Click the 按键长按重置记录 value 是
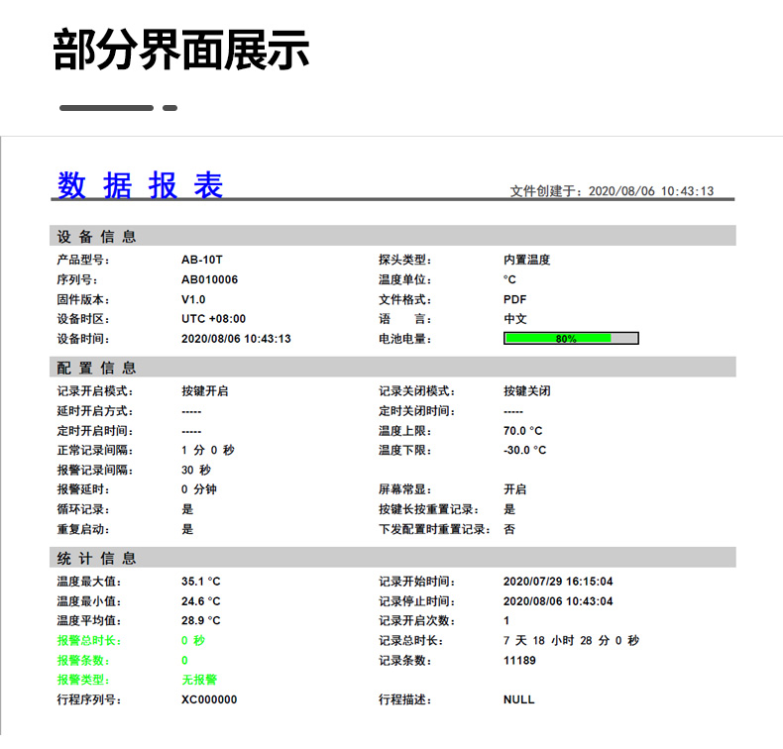The width and height of the screenshot is (783, 749). tap(509, 509)
